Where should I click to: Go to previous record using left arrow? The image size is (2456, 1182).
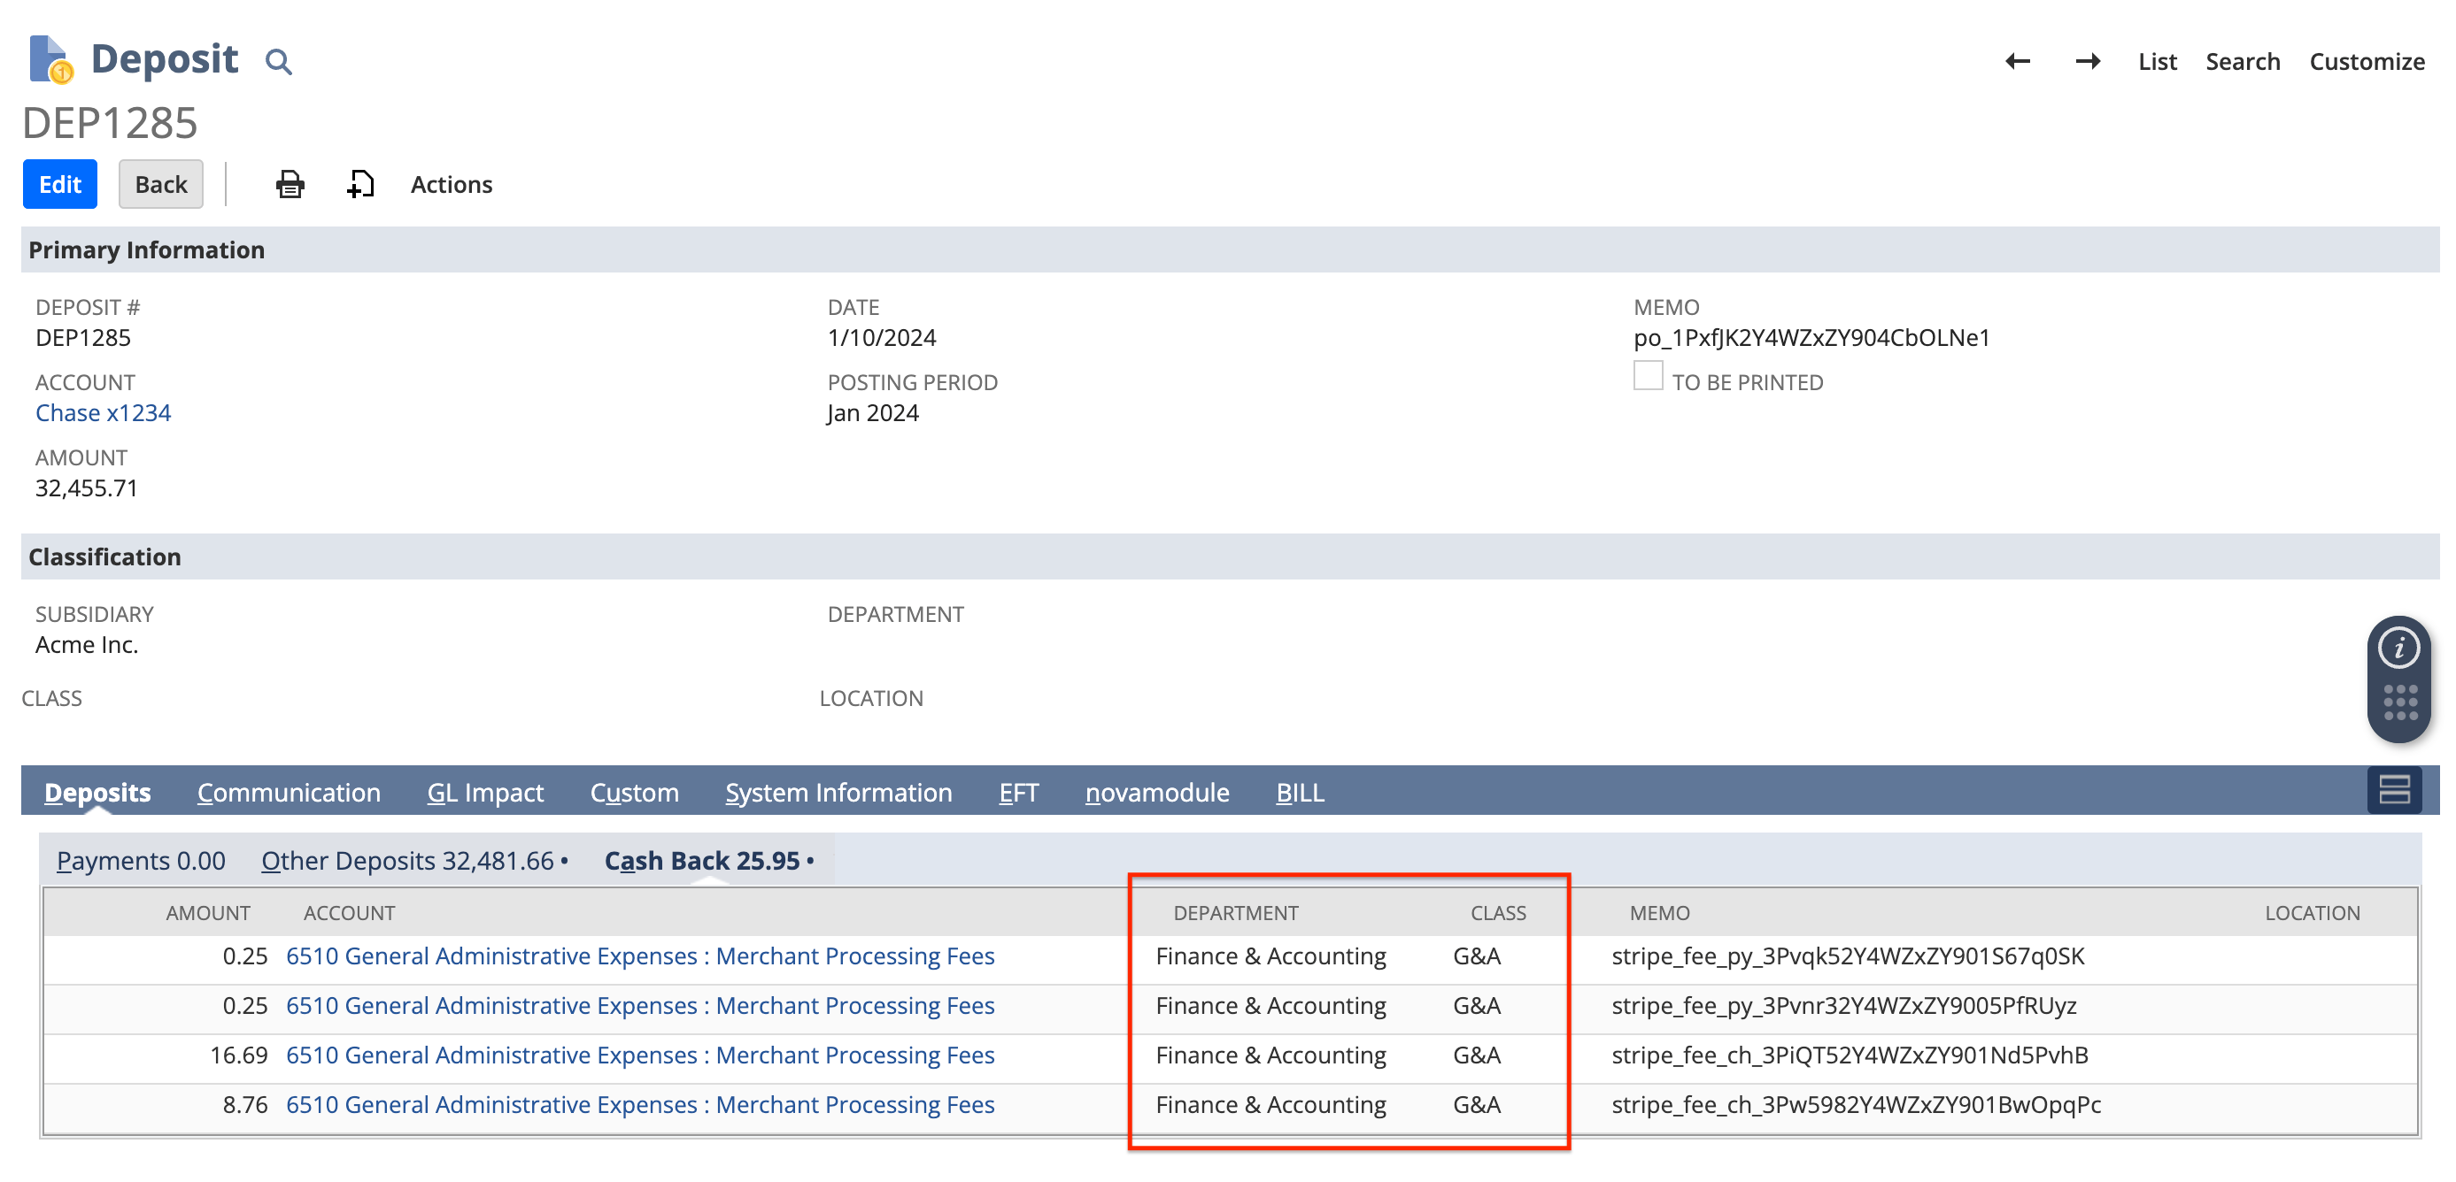[x=2018, y=60]
